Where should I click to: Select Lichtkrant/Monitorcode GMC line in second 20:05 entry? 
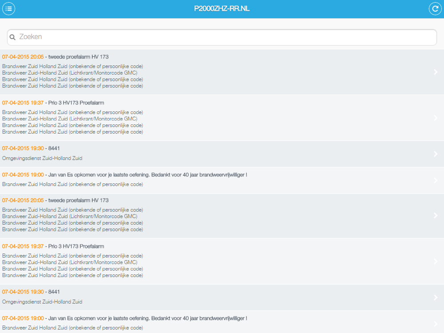point(70,216)
